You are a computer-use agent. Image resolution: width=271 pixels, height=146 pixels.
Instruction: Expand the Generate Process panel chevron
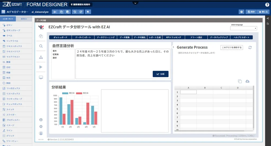click(x=173, y=47)
